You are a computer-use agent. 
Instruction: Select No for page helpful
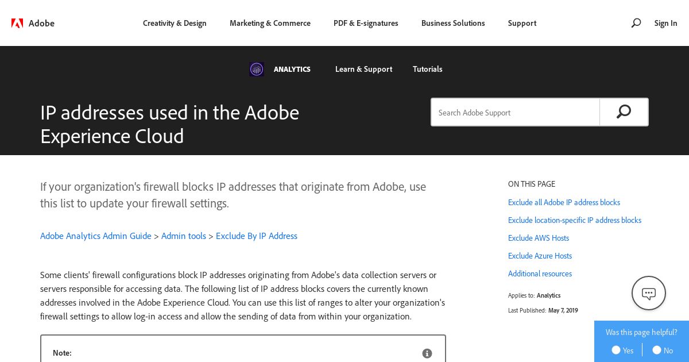[x=657, y=350]
